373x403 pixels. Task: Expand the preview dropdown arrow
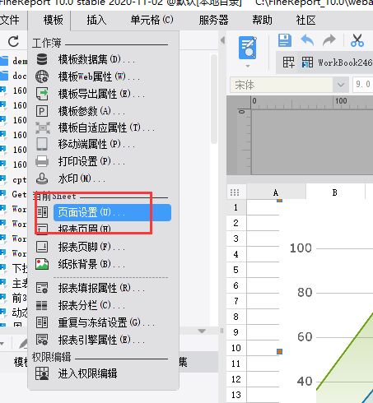coord(248,66)
